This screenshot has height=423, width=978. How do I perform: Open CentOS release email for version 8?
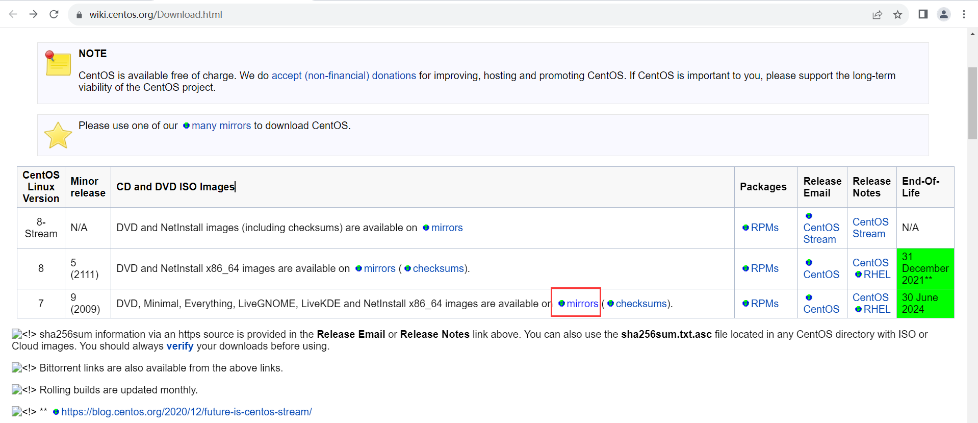coord(821,275)
